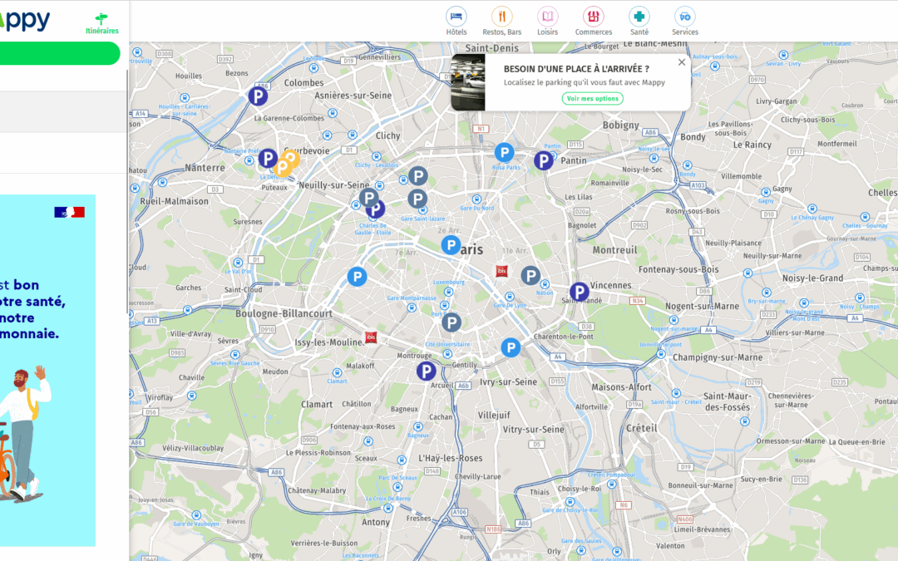Click the 'Voir mes options' button
Screen dimensions: 898x561
[x=592, y=98]
